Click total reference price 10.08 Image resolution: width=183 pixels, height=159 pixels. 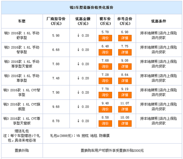pyautogui.click(x=125, y=117)
